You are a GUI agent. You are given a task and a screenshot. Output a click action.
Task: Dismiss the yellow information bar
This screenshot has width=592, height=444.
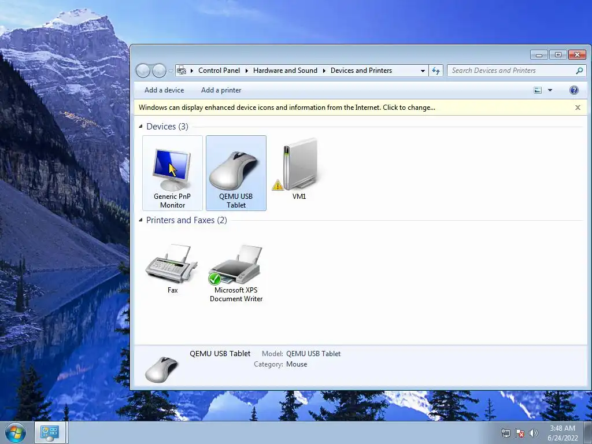(578, 108)
